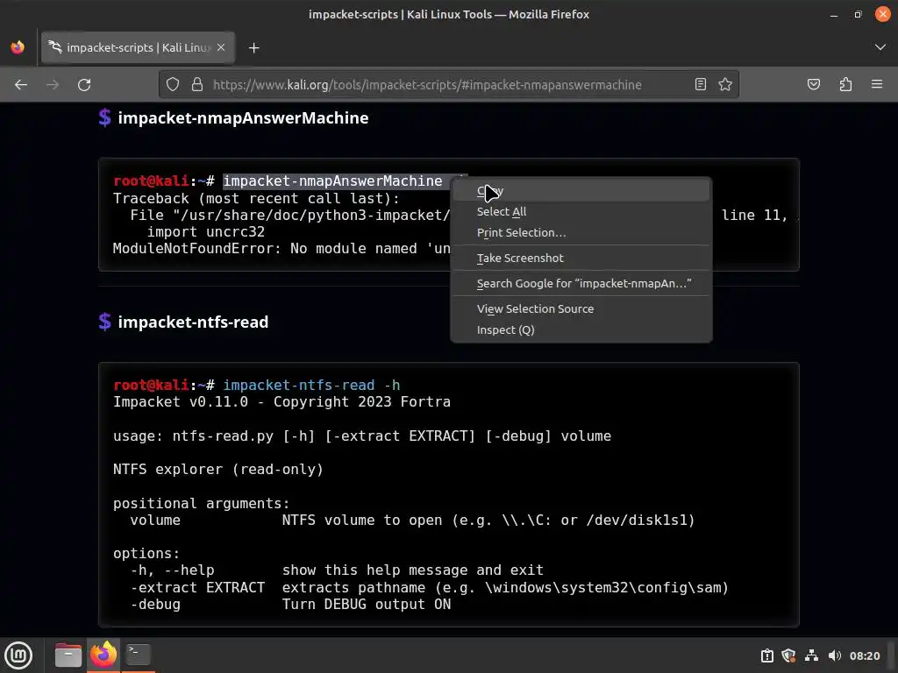Bookmark this page with the star
This screenshot has height=673, width=898.
point(725,85)
